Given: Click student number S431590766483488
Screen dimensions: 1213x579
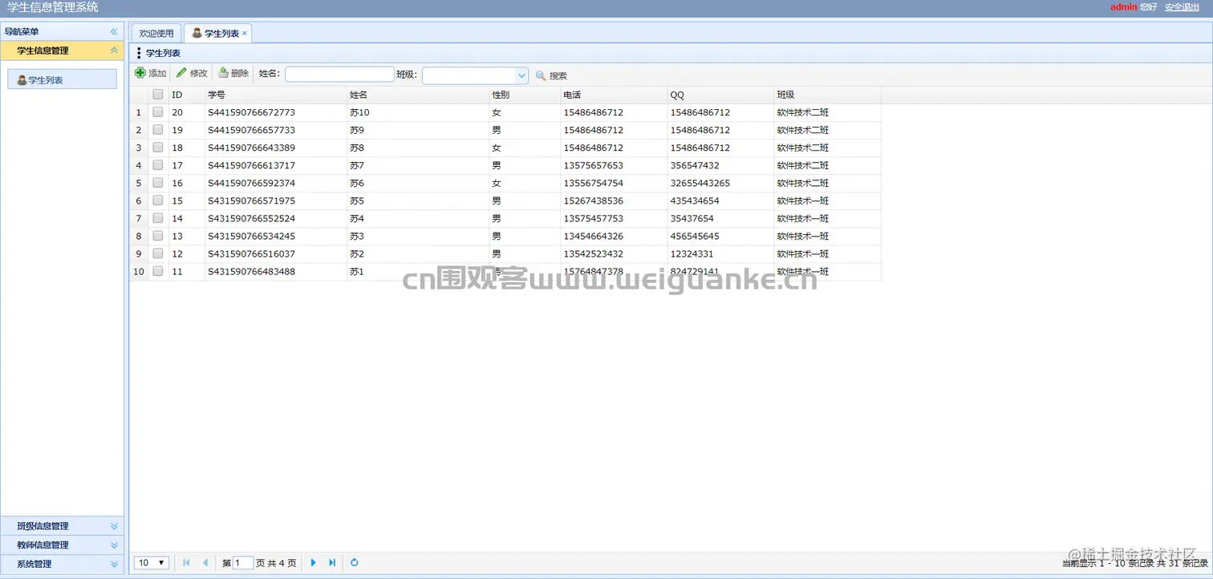Looking at the screenshot, I should (x=251, y=271).
